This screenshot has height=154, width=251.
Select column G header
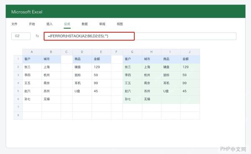[x=132, y=52]
